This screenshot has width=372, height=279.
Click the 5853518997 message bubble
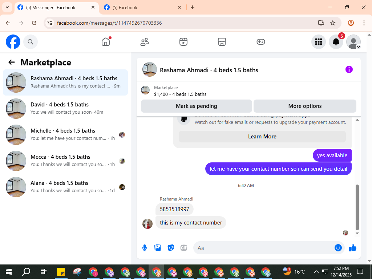point(174,209)
